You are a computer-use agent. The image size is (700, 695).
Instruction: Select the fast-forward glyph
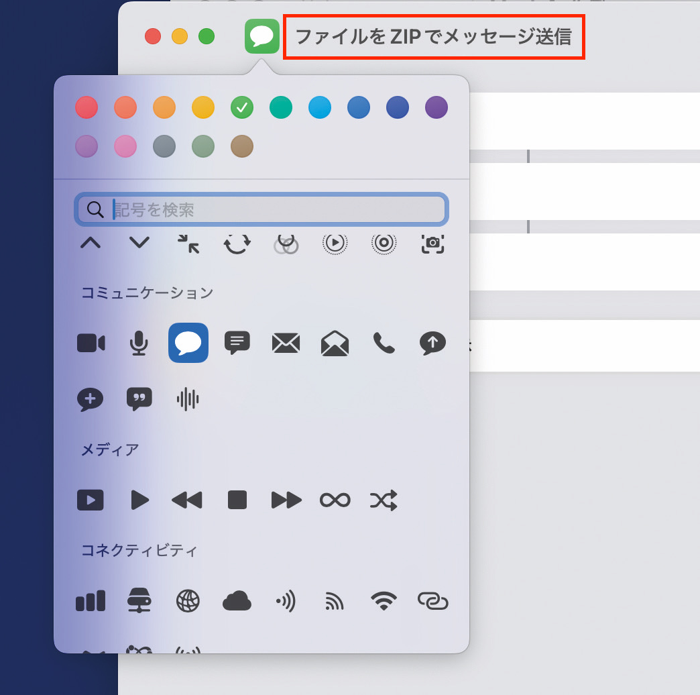point(286,500)
